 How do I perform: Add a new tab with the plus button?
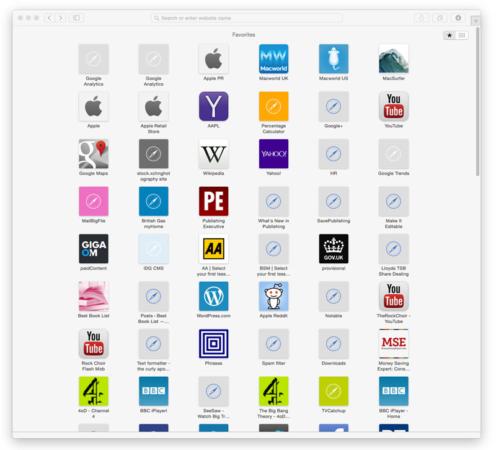[476, 21]
